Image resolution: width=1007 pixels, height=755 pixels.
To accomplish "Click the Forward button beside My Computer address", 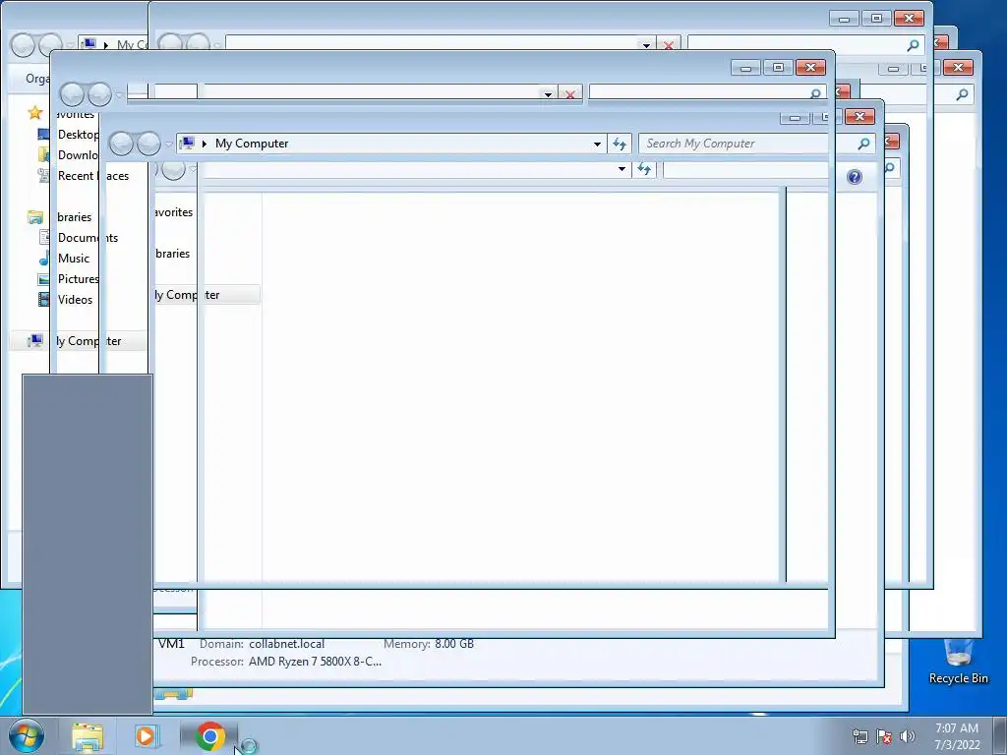I will click(x=148, y=144).
